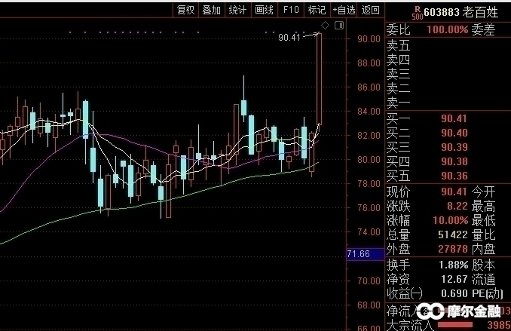Image resolution: width=511 pixels, height=331 pixels.
Task: Click the 90.41 price label on chart
Action: (x=289, y=37)
